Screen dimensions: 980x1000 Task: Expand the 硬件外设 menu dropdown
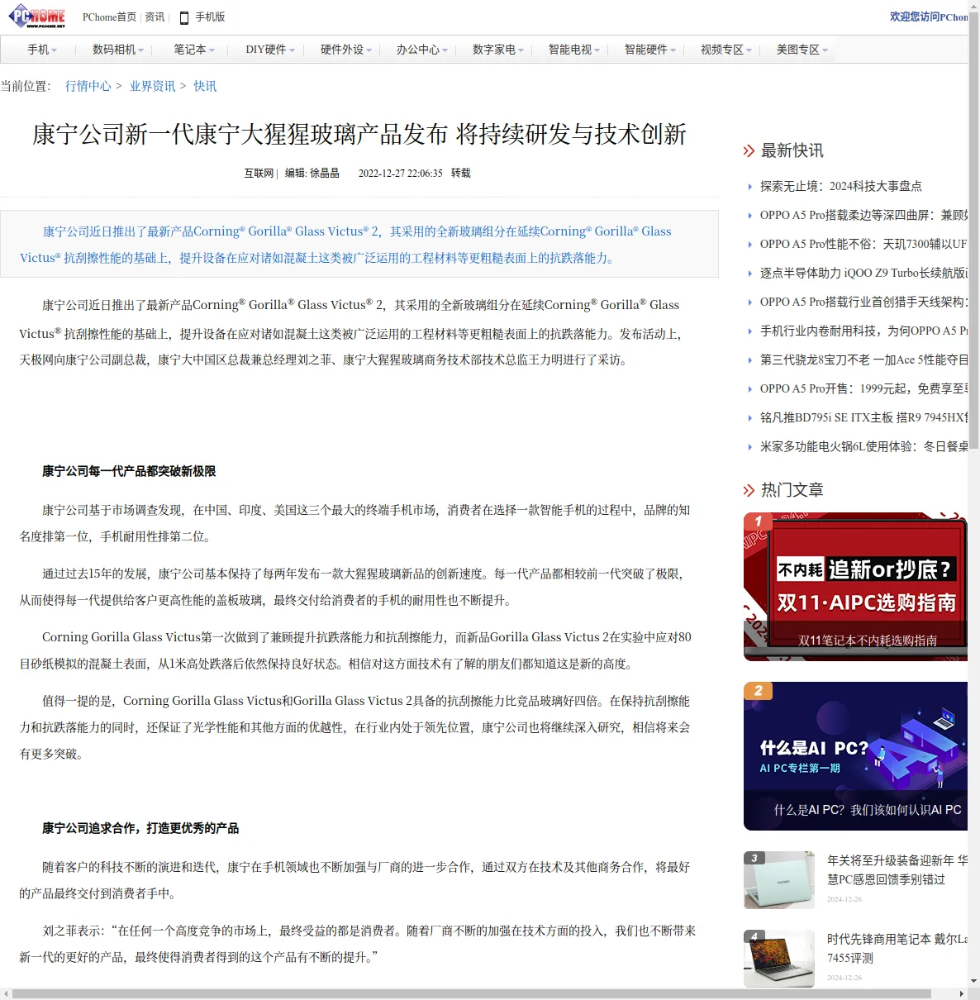point(346,50)
